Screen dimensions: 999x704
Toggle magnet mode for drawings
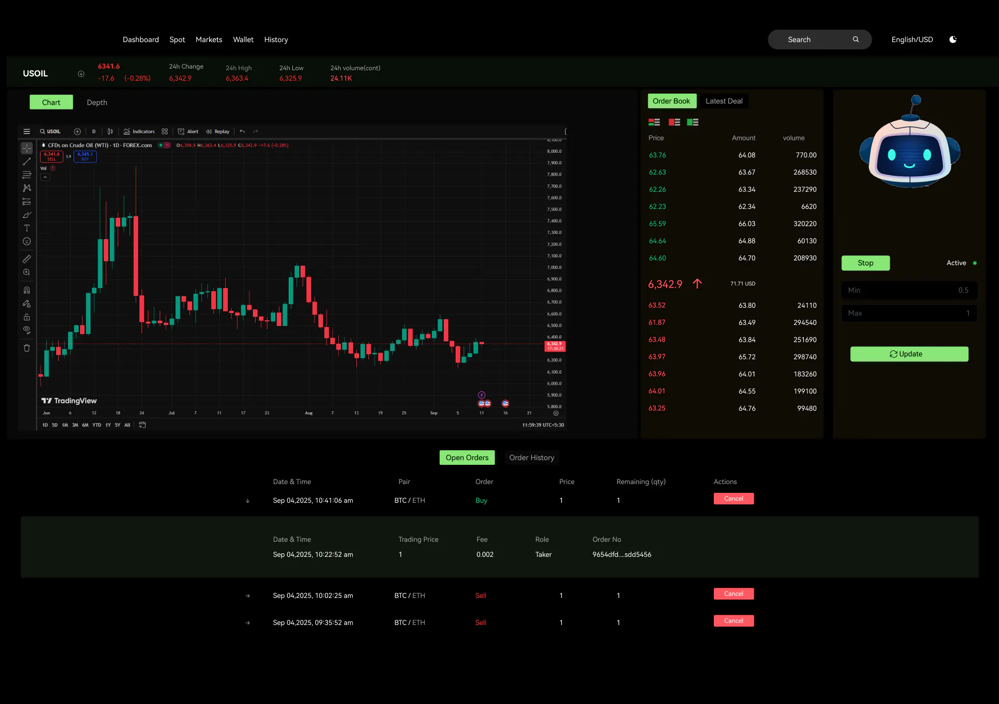point(27,290)
